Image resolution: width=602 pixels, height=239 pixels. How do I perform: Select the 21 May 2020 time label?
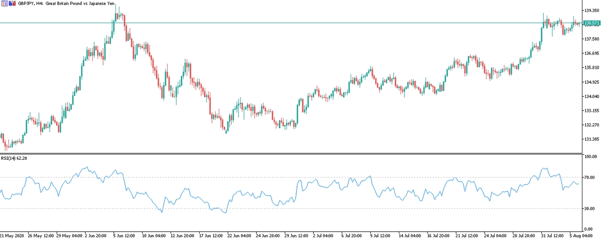(x=12, y=235)
